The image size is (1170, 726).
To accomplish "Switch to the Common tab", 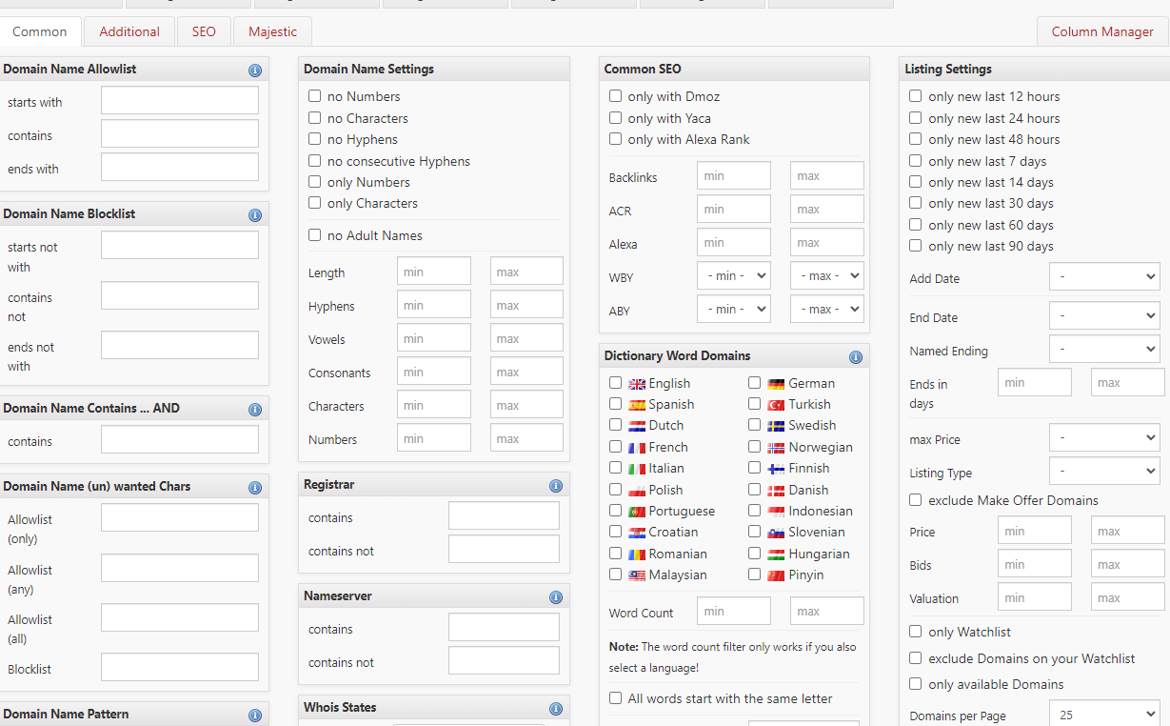I will (x=40, y=31).
